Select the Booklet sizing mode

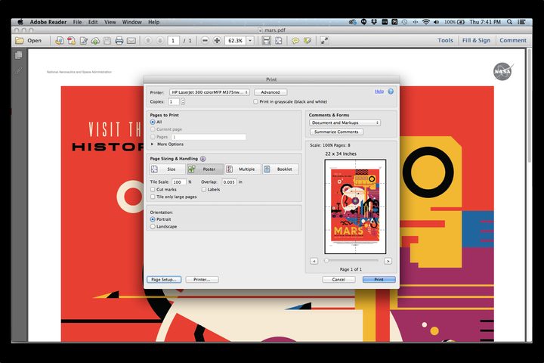pyautogui.click(x=280, y=169)
